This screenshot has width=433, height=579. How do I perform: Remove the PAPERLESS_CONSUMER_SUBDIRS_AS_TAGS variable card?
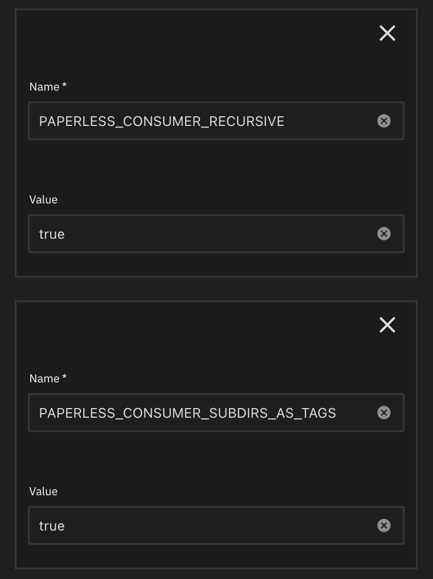pos(387,325)
